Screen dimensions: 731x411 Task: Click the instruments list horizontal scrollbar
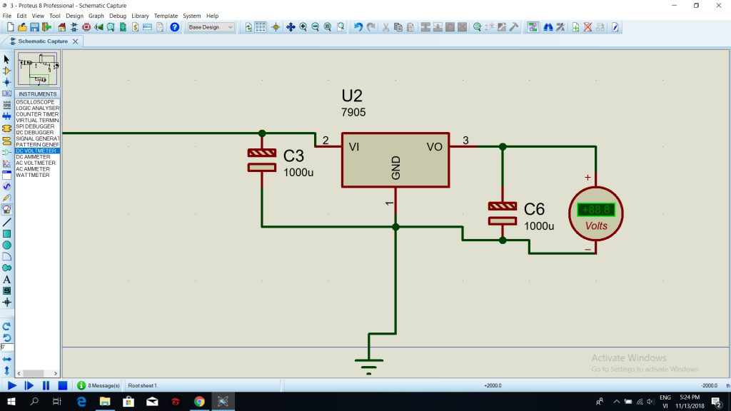tap(37, 373)
